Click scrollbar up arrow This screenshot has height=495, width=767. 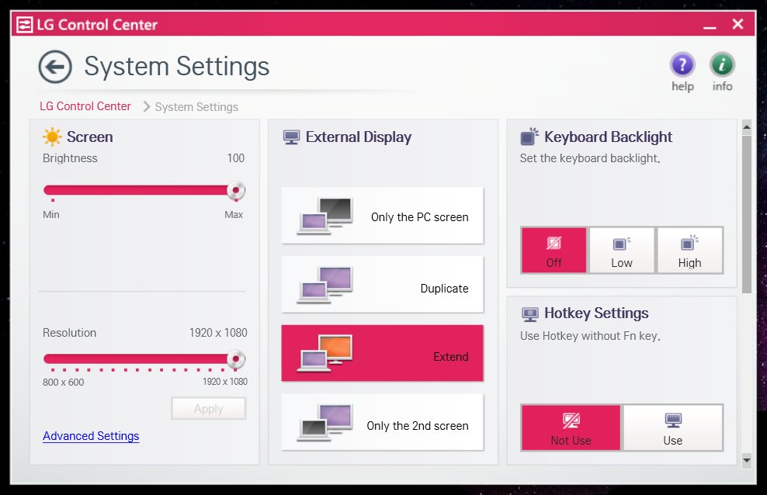tap(747, 127)
